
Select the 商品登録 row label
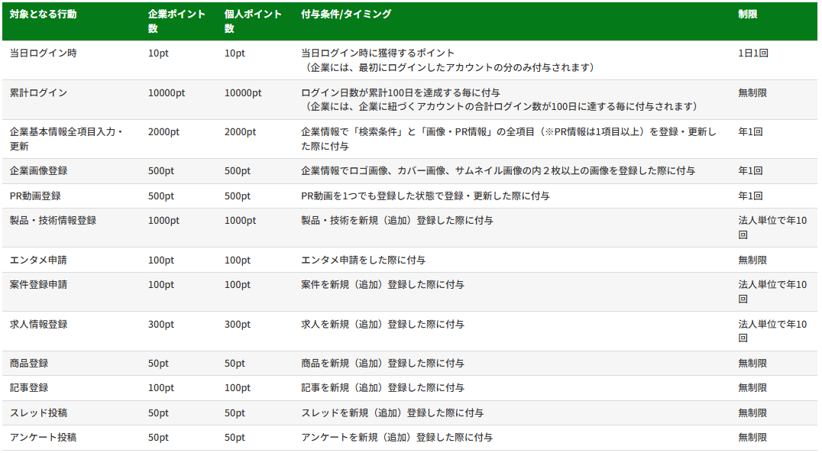pos(29,364)
